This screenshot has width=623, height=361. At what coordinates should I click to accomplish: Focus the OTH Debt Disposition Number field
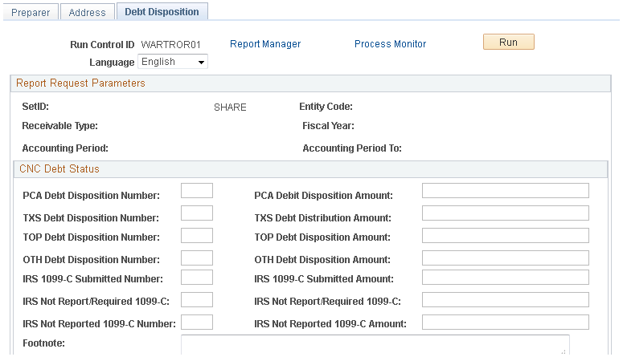click(197, 258)
